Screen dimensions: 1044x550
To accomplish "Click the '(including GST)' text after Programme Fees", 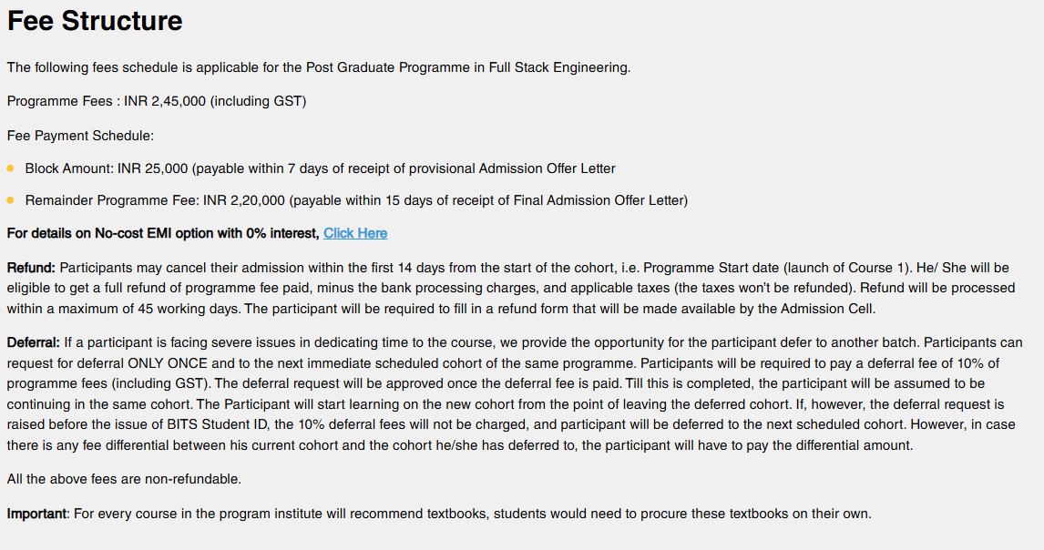I will 258,101.
